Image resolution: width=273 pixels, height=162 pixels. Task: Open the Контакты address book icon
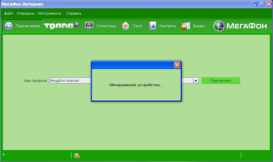point(153,26)
